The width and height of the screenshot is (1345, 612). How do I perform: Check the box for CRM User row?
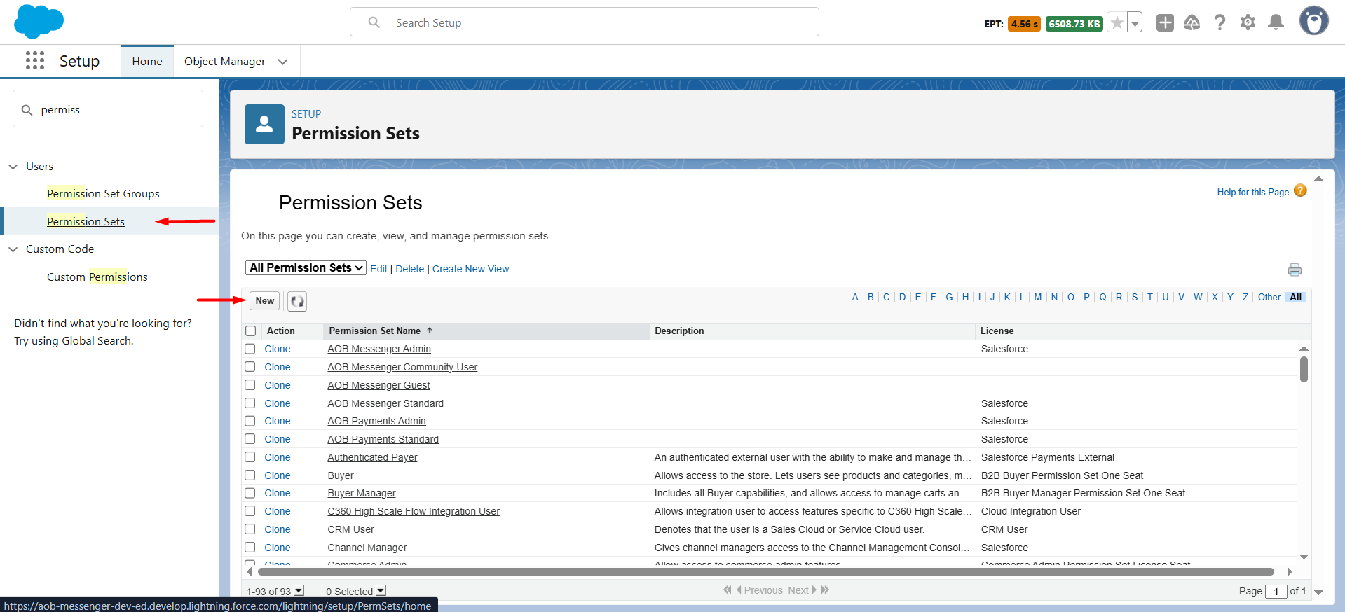(250, 529)
